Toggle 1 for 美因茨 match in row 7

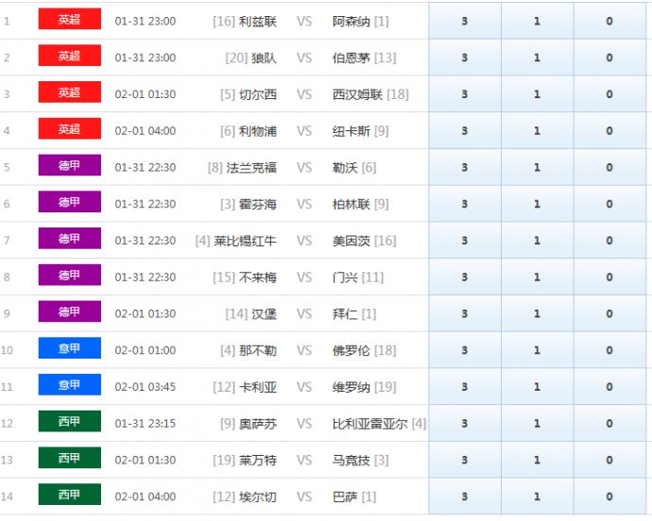tap(537, 241)
